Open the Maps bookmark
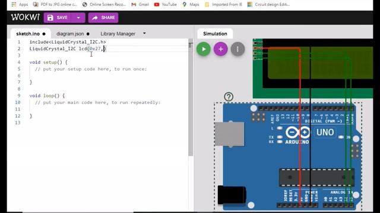The width and height of the screenshot is (380, 213). (191, 4)
